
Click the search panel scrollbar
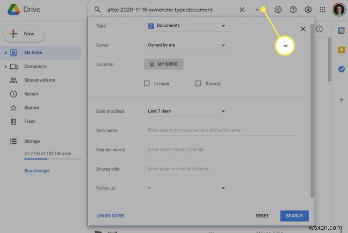[x=312, y=111]
